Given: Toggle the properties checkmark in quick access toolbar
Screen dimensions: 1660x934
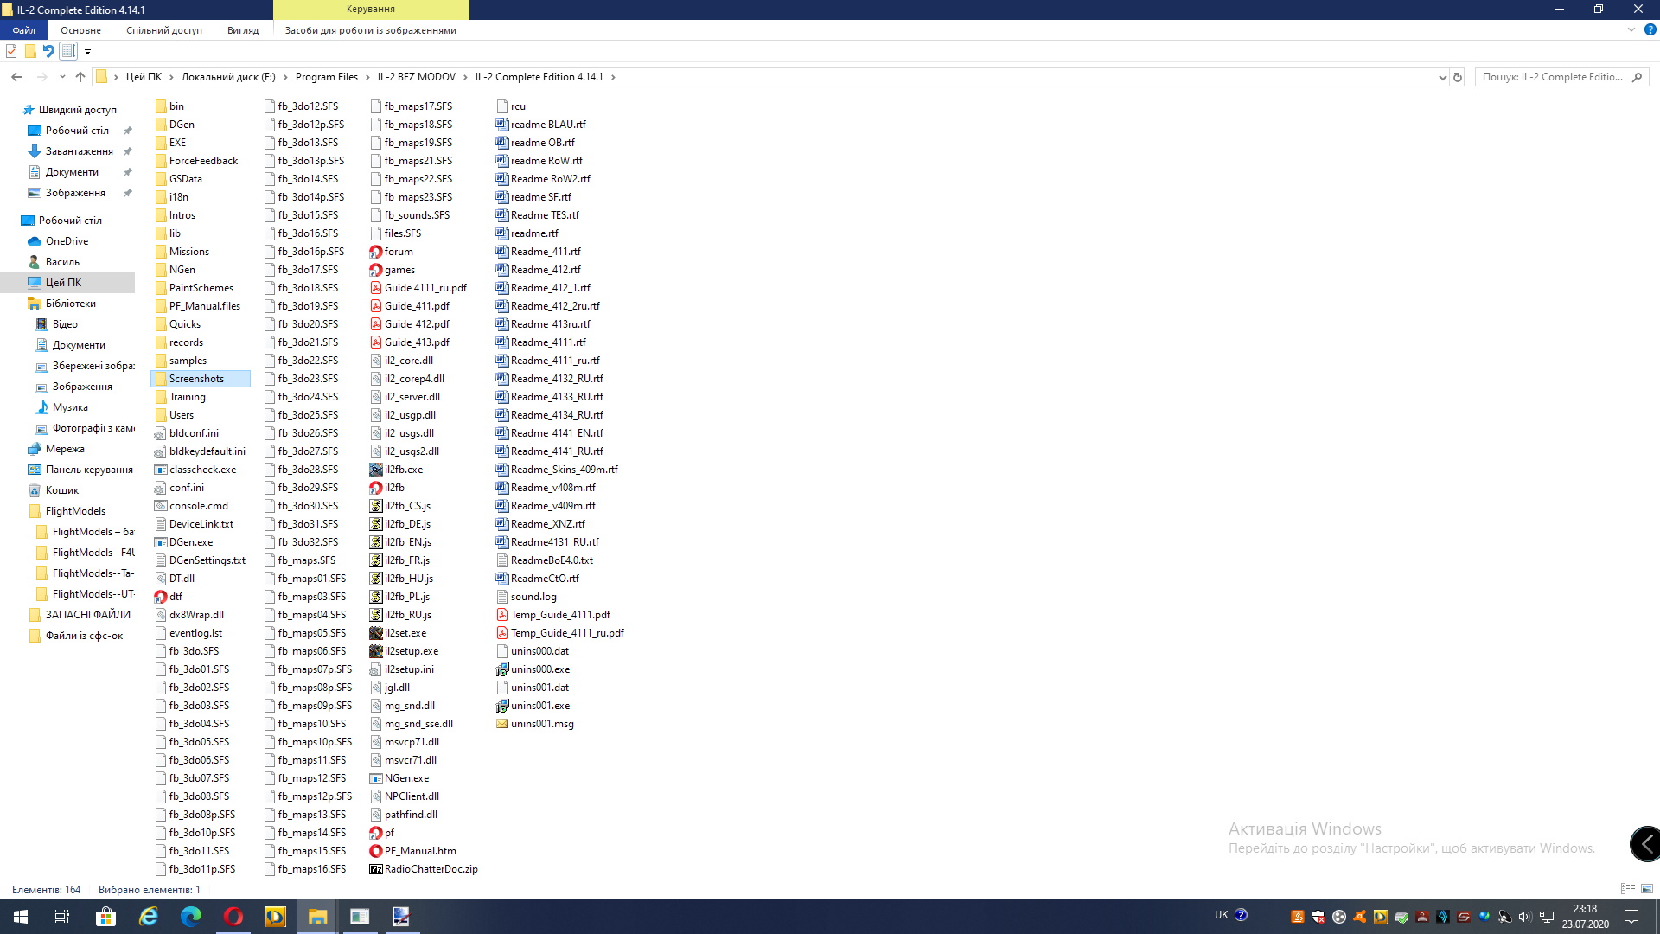Looking at the screenshot, I should (x=11, y=51).
